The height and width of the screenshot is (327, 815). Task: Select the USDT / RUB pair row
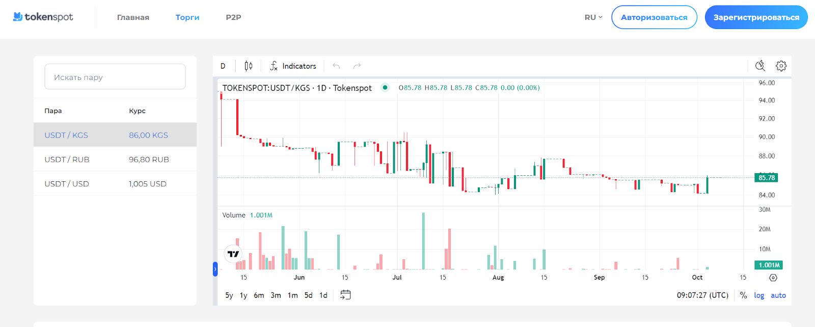point(115,159)
